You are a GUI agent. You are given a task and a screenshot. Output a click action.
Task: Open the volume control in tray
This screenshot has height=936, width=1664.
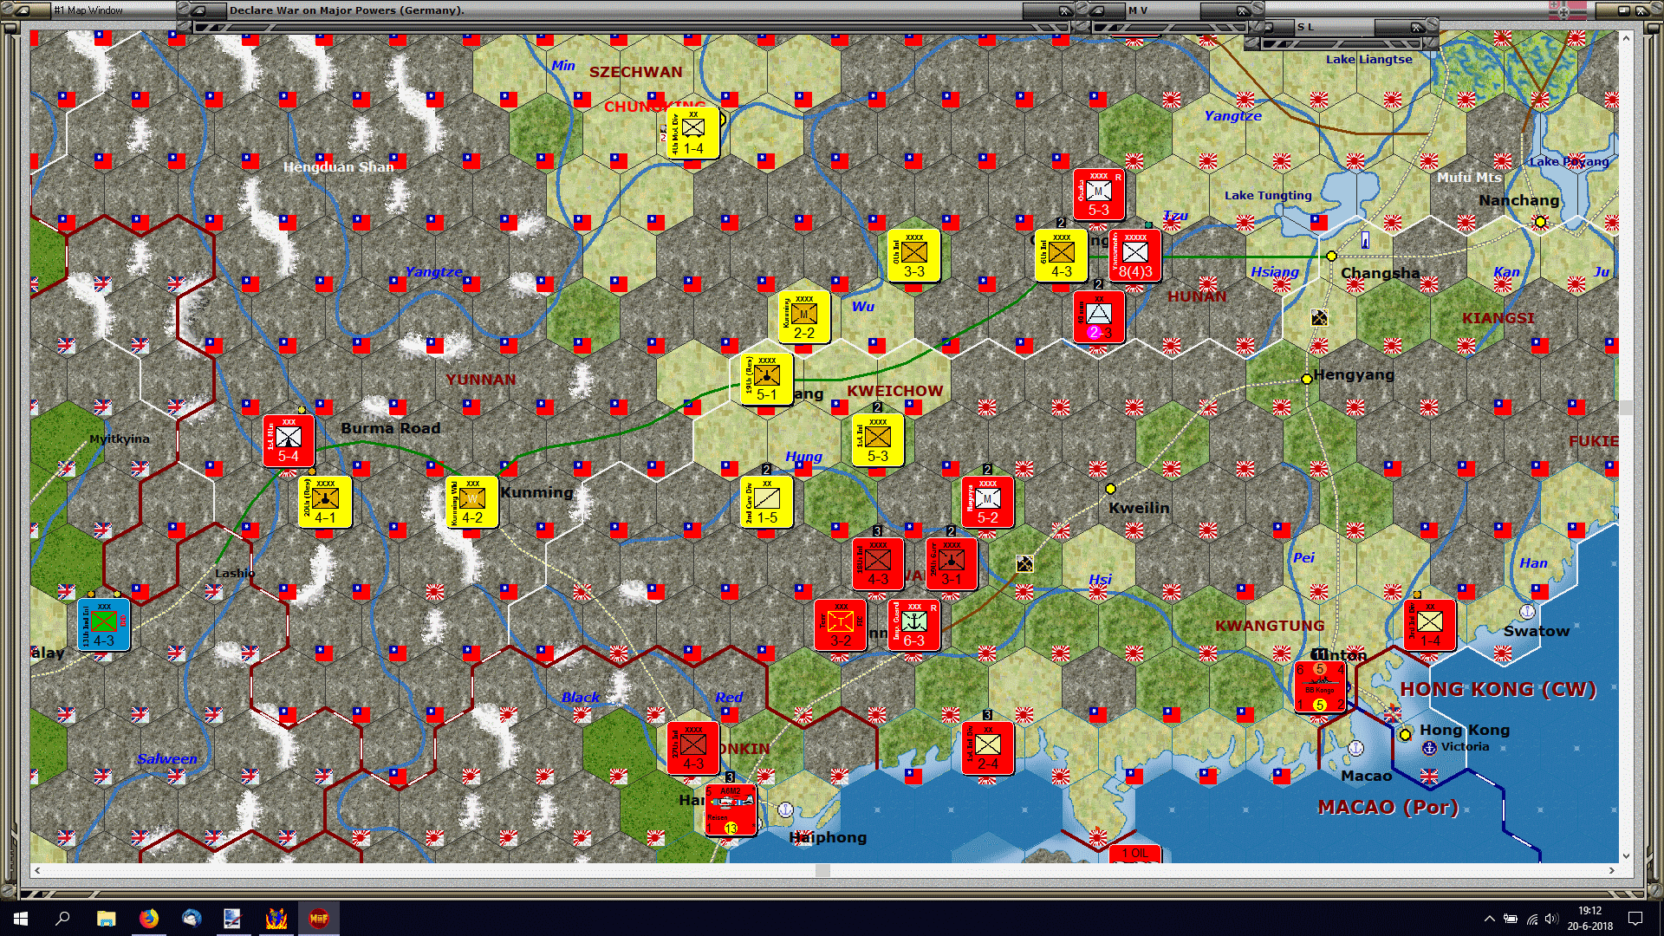click(x=1551, y=919)
